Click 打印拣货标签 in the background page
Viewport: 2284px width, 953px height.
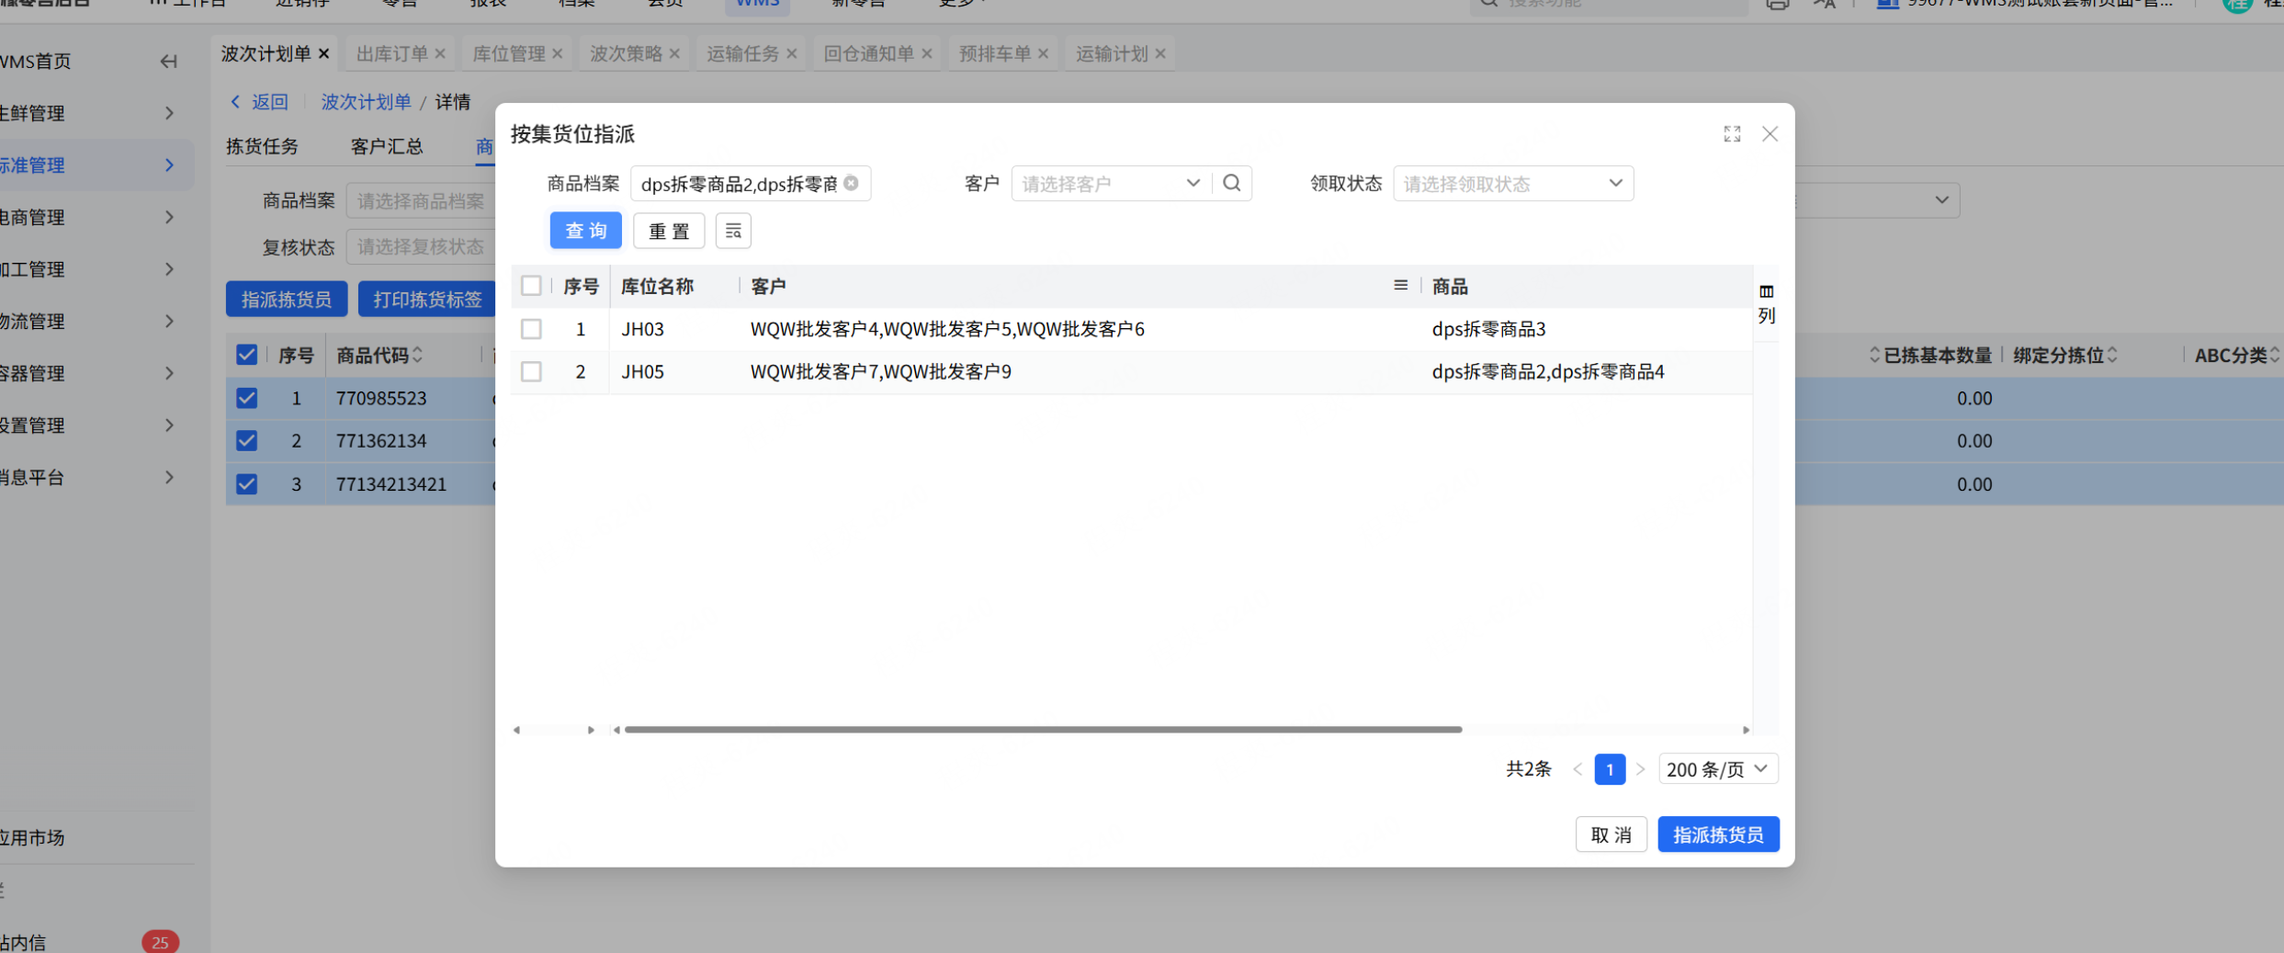point(427,300)
